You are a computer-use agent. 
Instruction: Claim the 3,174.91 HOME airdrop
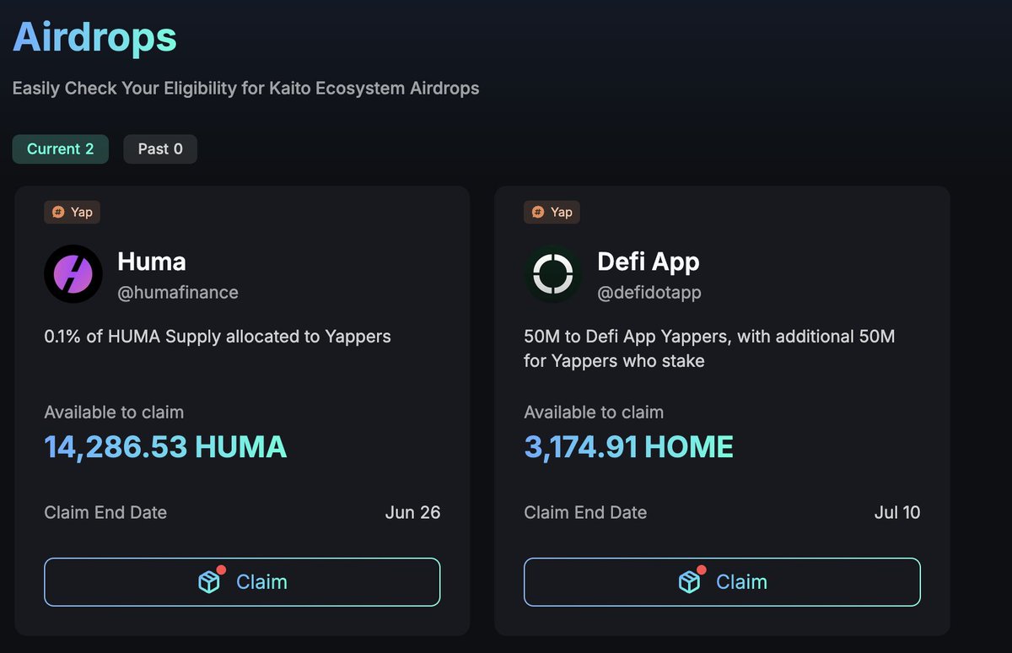tap(722, 582)
